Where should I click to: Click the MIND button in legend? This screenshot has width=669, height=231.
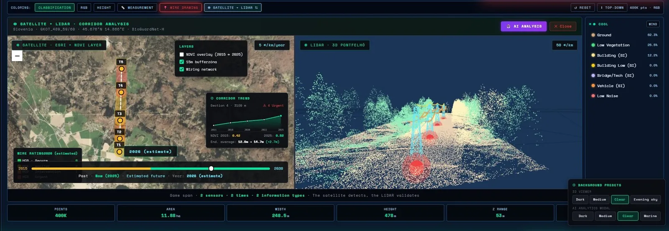(x=653, y=24)
